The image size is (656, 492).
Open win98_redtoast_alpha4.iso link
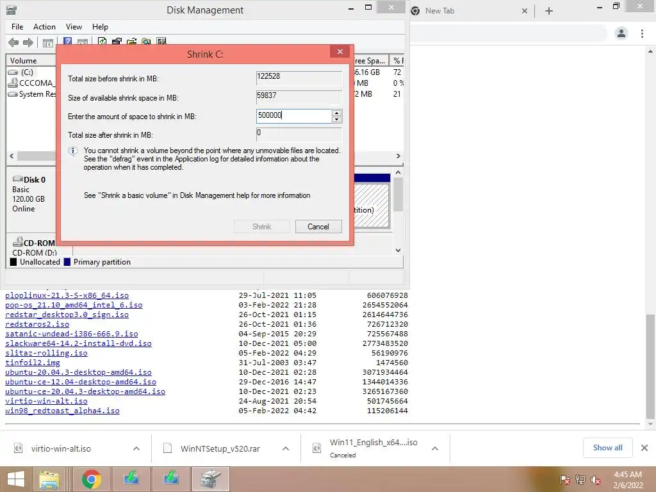[62, 411]
